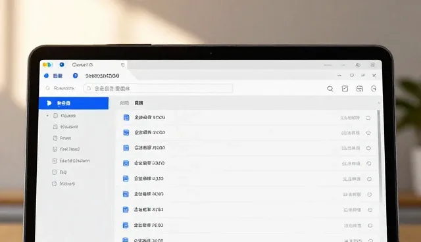
Task: Click the small circle control left of the restore button
Action: [x=352, y=76]
